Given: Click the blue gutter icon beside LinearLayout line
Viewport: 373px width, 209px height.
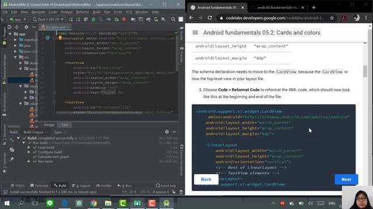Looking at the screenshot, I should click(48, 38).
